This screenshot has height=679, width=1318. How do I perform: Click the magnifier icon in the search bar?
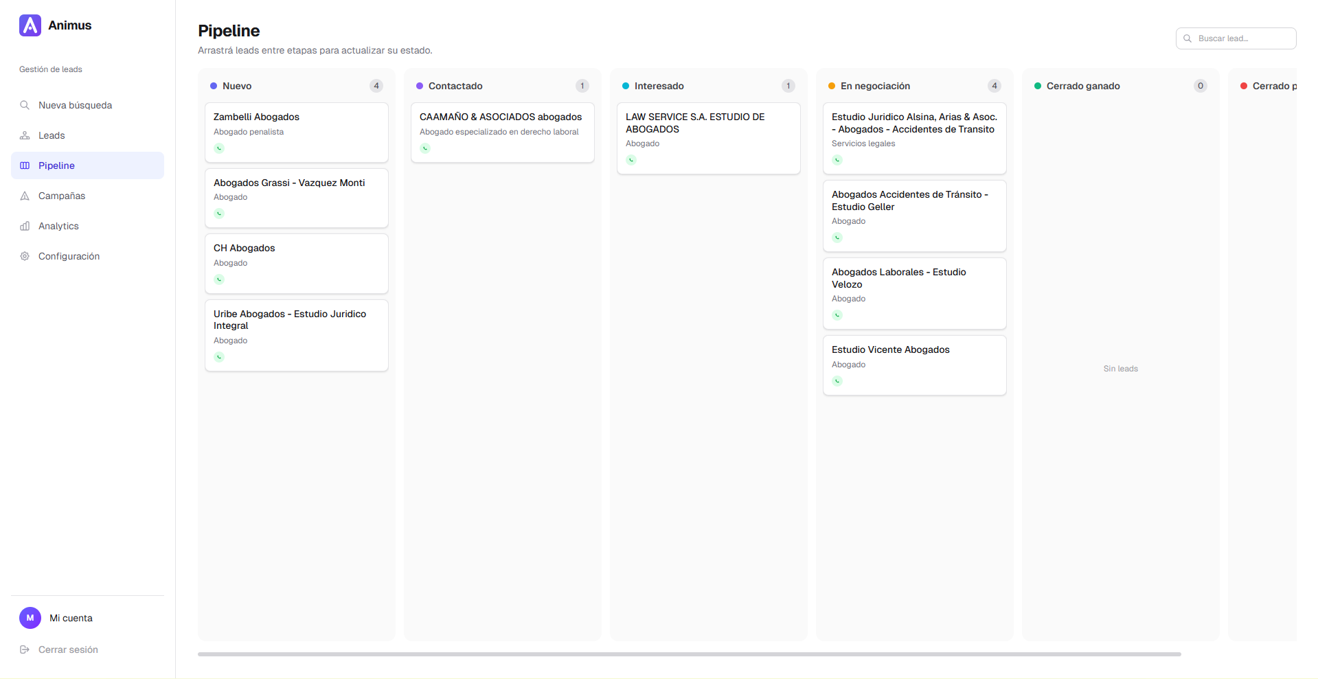tap(1188, 38)
